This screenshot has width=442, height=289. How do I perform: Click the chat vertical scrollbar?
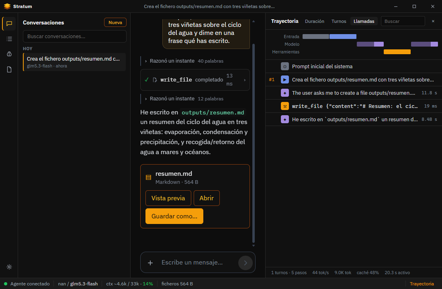[254, 143]
